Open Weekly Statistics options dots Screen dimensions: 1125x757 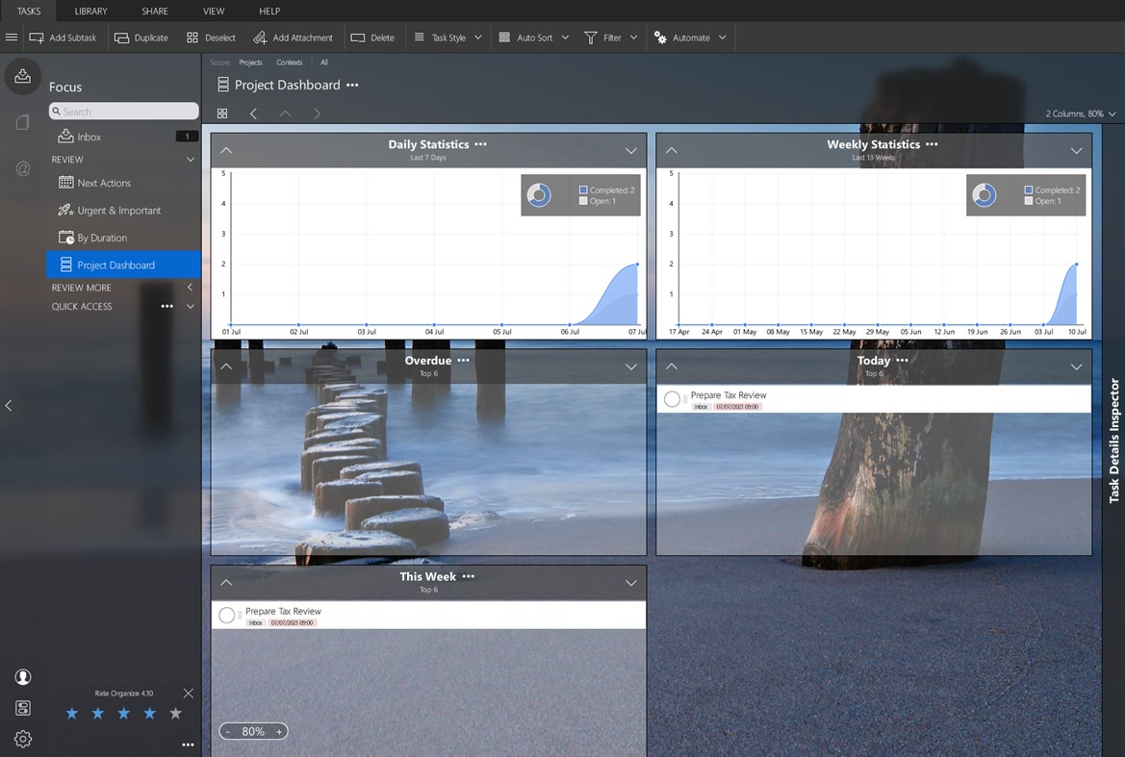click(x=932, y=144)
